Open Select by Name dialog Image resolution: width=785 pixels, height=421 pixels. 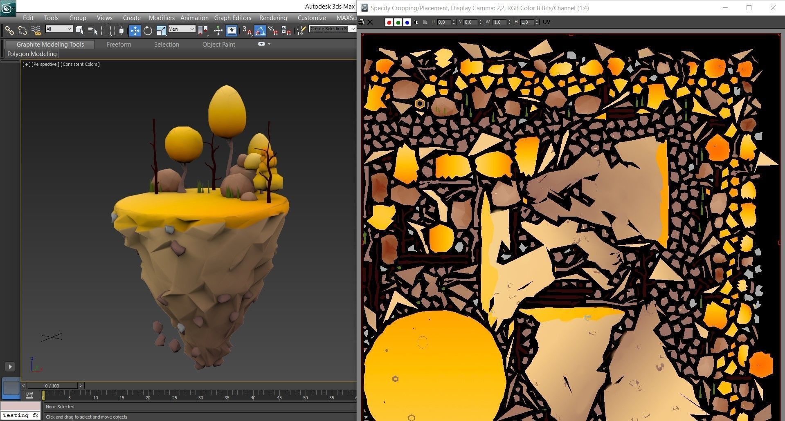(93, 30)
